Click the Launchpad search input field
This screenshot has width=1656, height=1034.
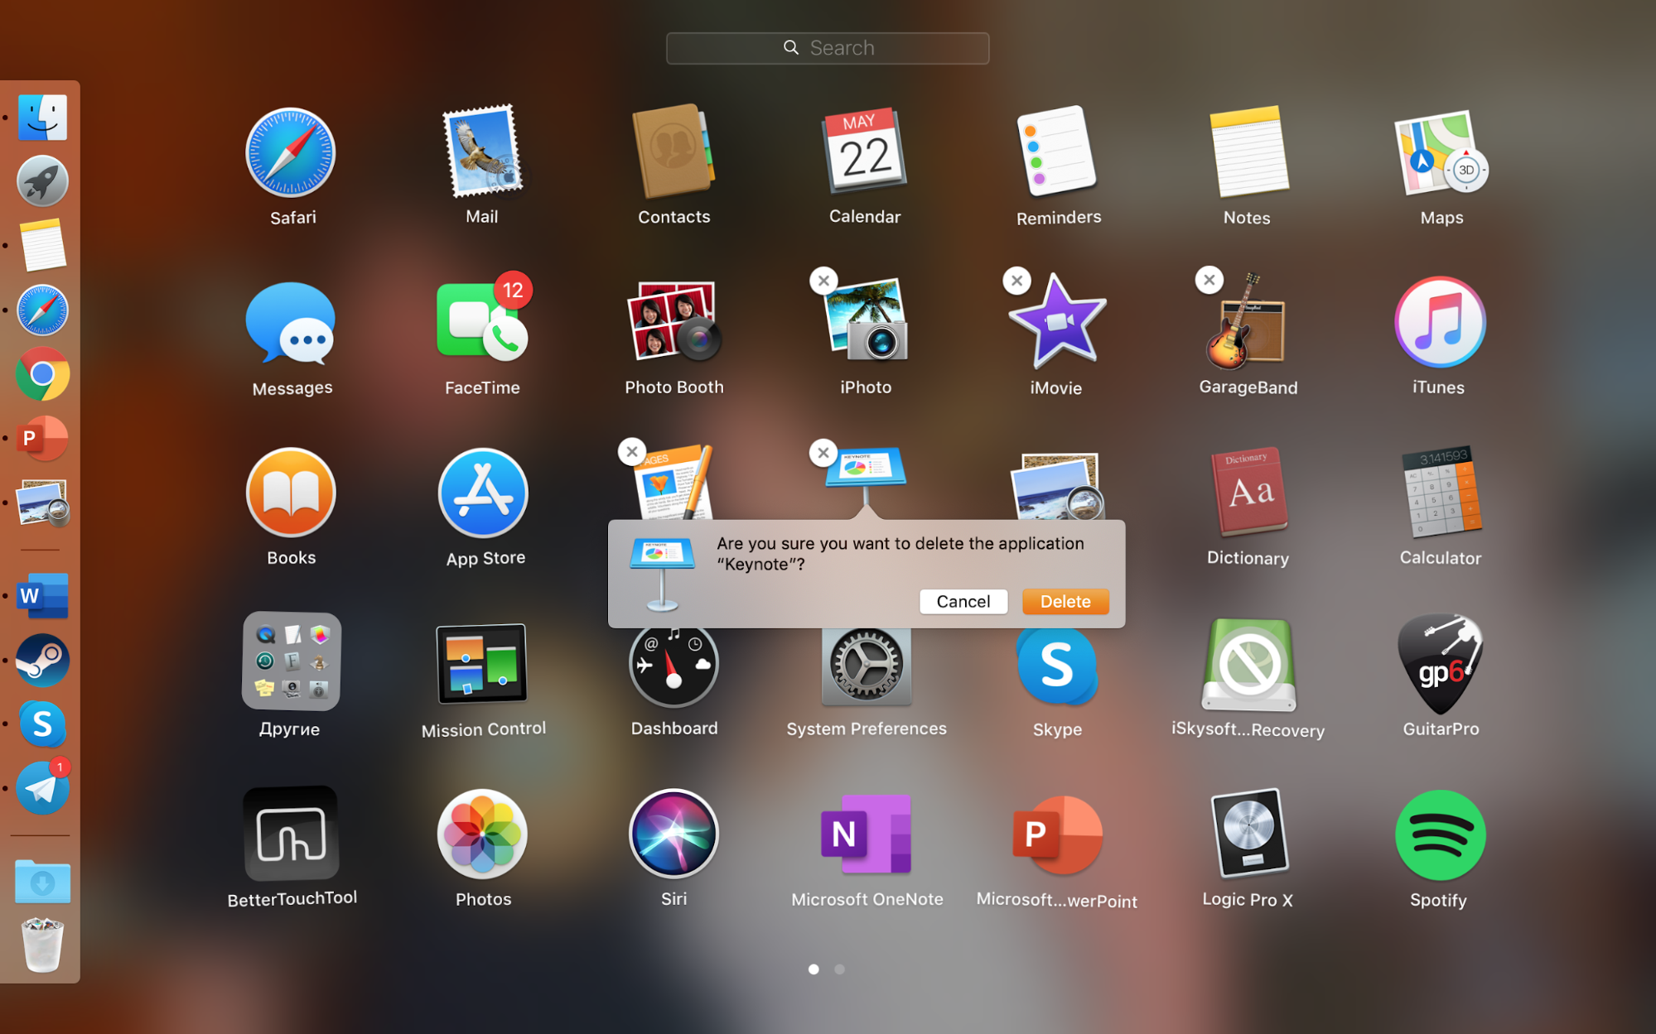(827, 49)
